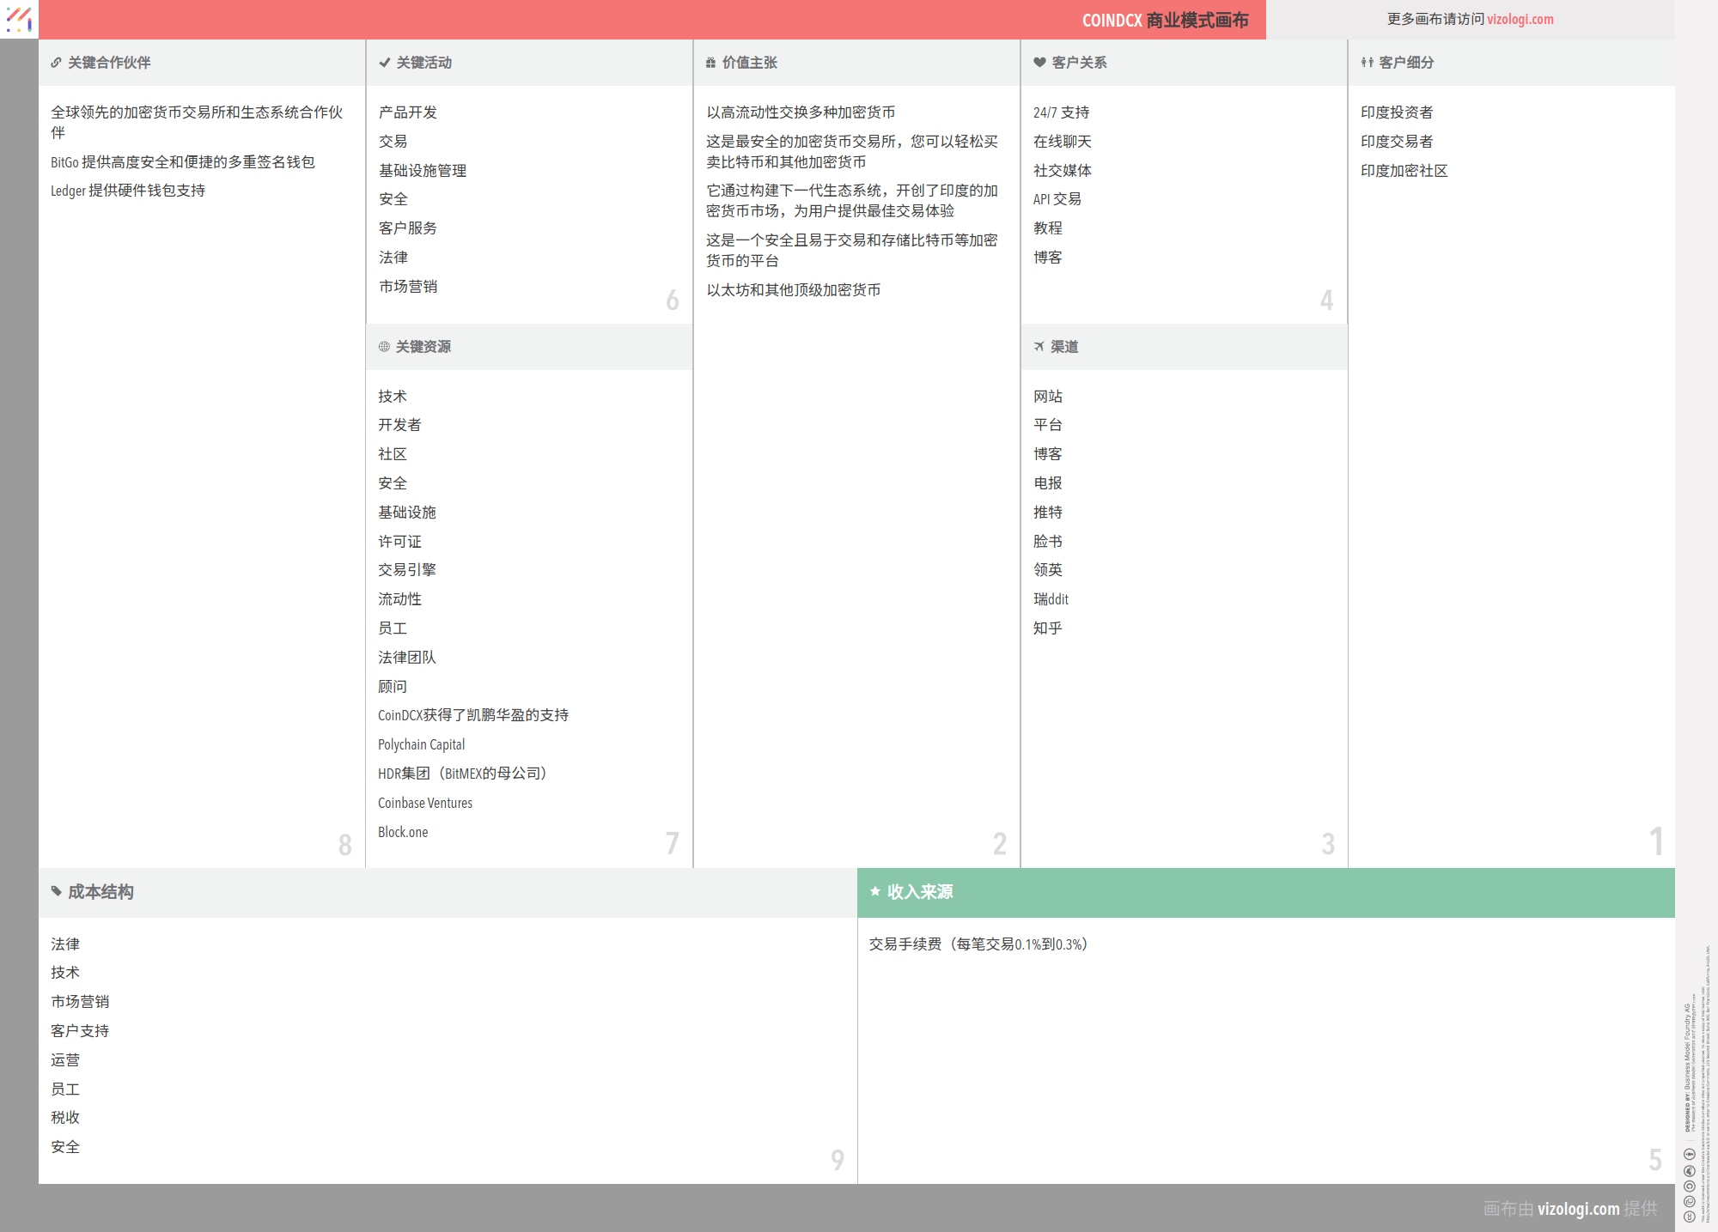The width and height of the screenshot is (1718, 1232).
Task: Click the checkmark icon on 关键活动 header
Action: pos(383,62)
